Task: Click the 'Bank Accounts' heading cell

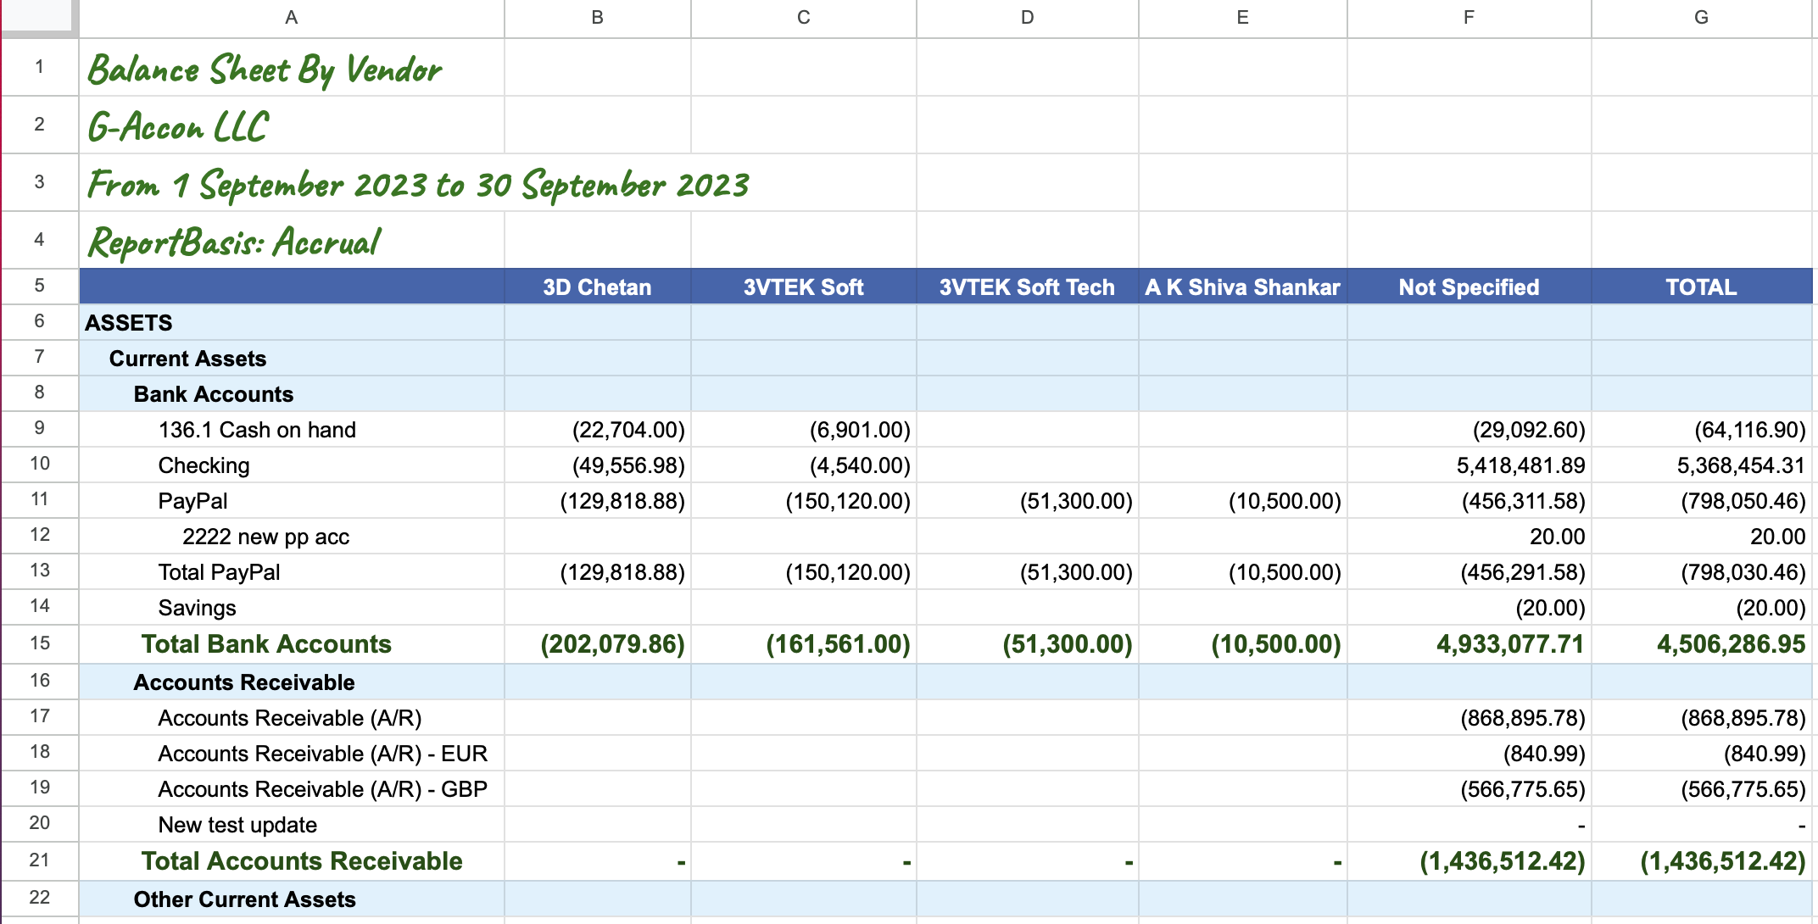Action: [292, 393]
